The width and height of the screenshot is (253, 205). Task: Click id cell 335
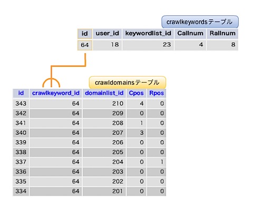pyautogui.click(x=21, y=181)
